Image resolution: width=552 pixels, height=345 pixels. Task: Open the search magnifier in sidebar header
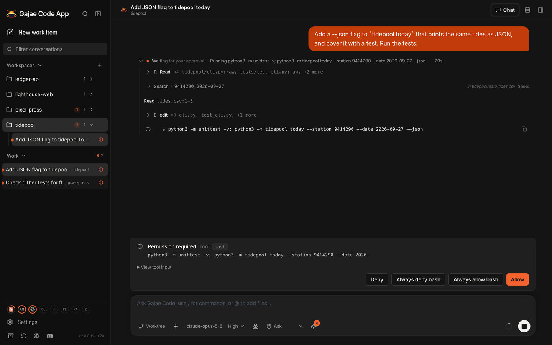pos(85,14)
